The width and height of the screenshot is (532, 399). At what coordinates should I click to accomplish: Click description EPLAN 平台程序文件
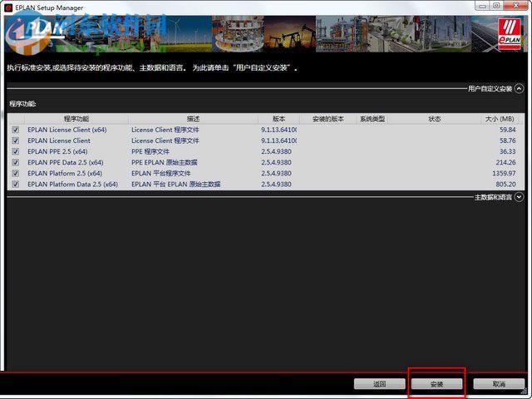160,173
